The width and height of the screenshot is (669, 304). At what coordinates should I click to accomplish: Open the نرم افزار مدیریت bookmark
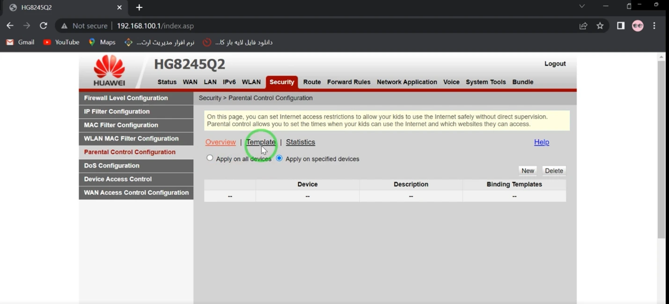coord(160,42)
